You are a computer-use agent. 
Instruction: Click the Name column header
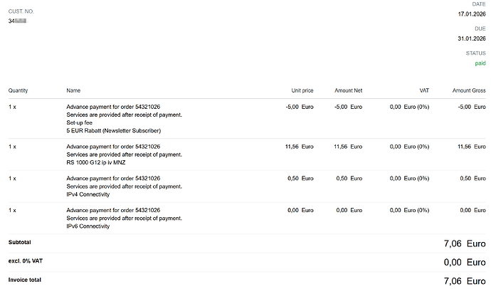pyautogui.click(x=73, y=90)
